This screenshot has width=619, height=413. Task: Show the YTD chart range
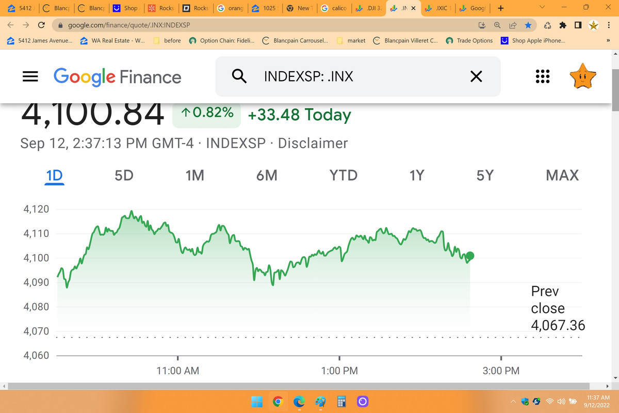[x=344, y=176]
